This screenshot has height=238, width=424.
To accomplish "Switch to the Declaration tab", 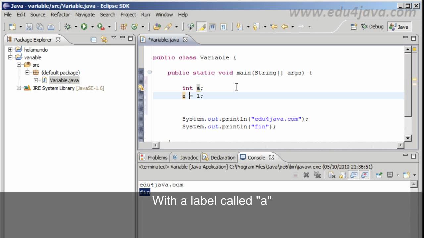I will tap(219, 157).
